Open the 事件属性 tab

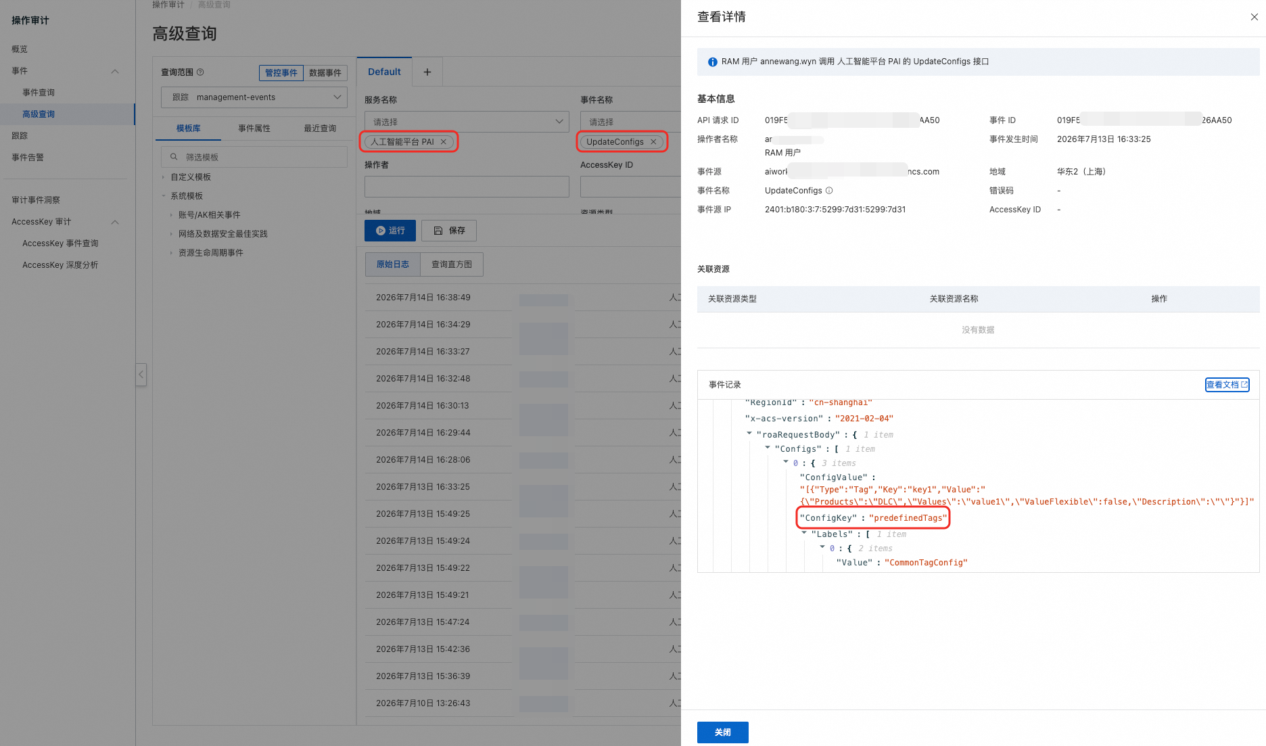[254, 129]
